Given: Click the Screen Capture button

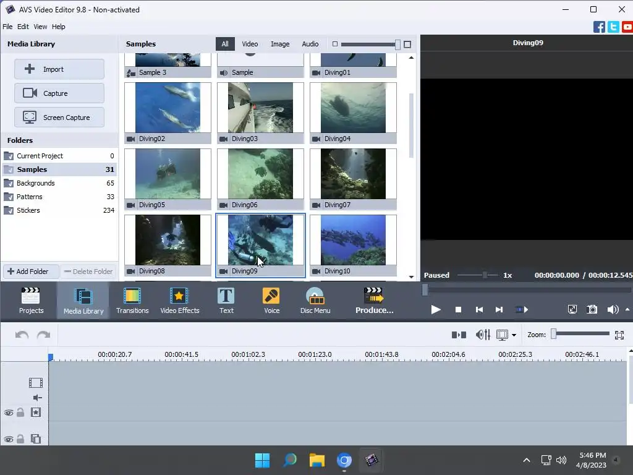Looking at the screenshot, I should pyautogui.click(x=59, y=118).
